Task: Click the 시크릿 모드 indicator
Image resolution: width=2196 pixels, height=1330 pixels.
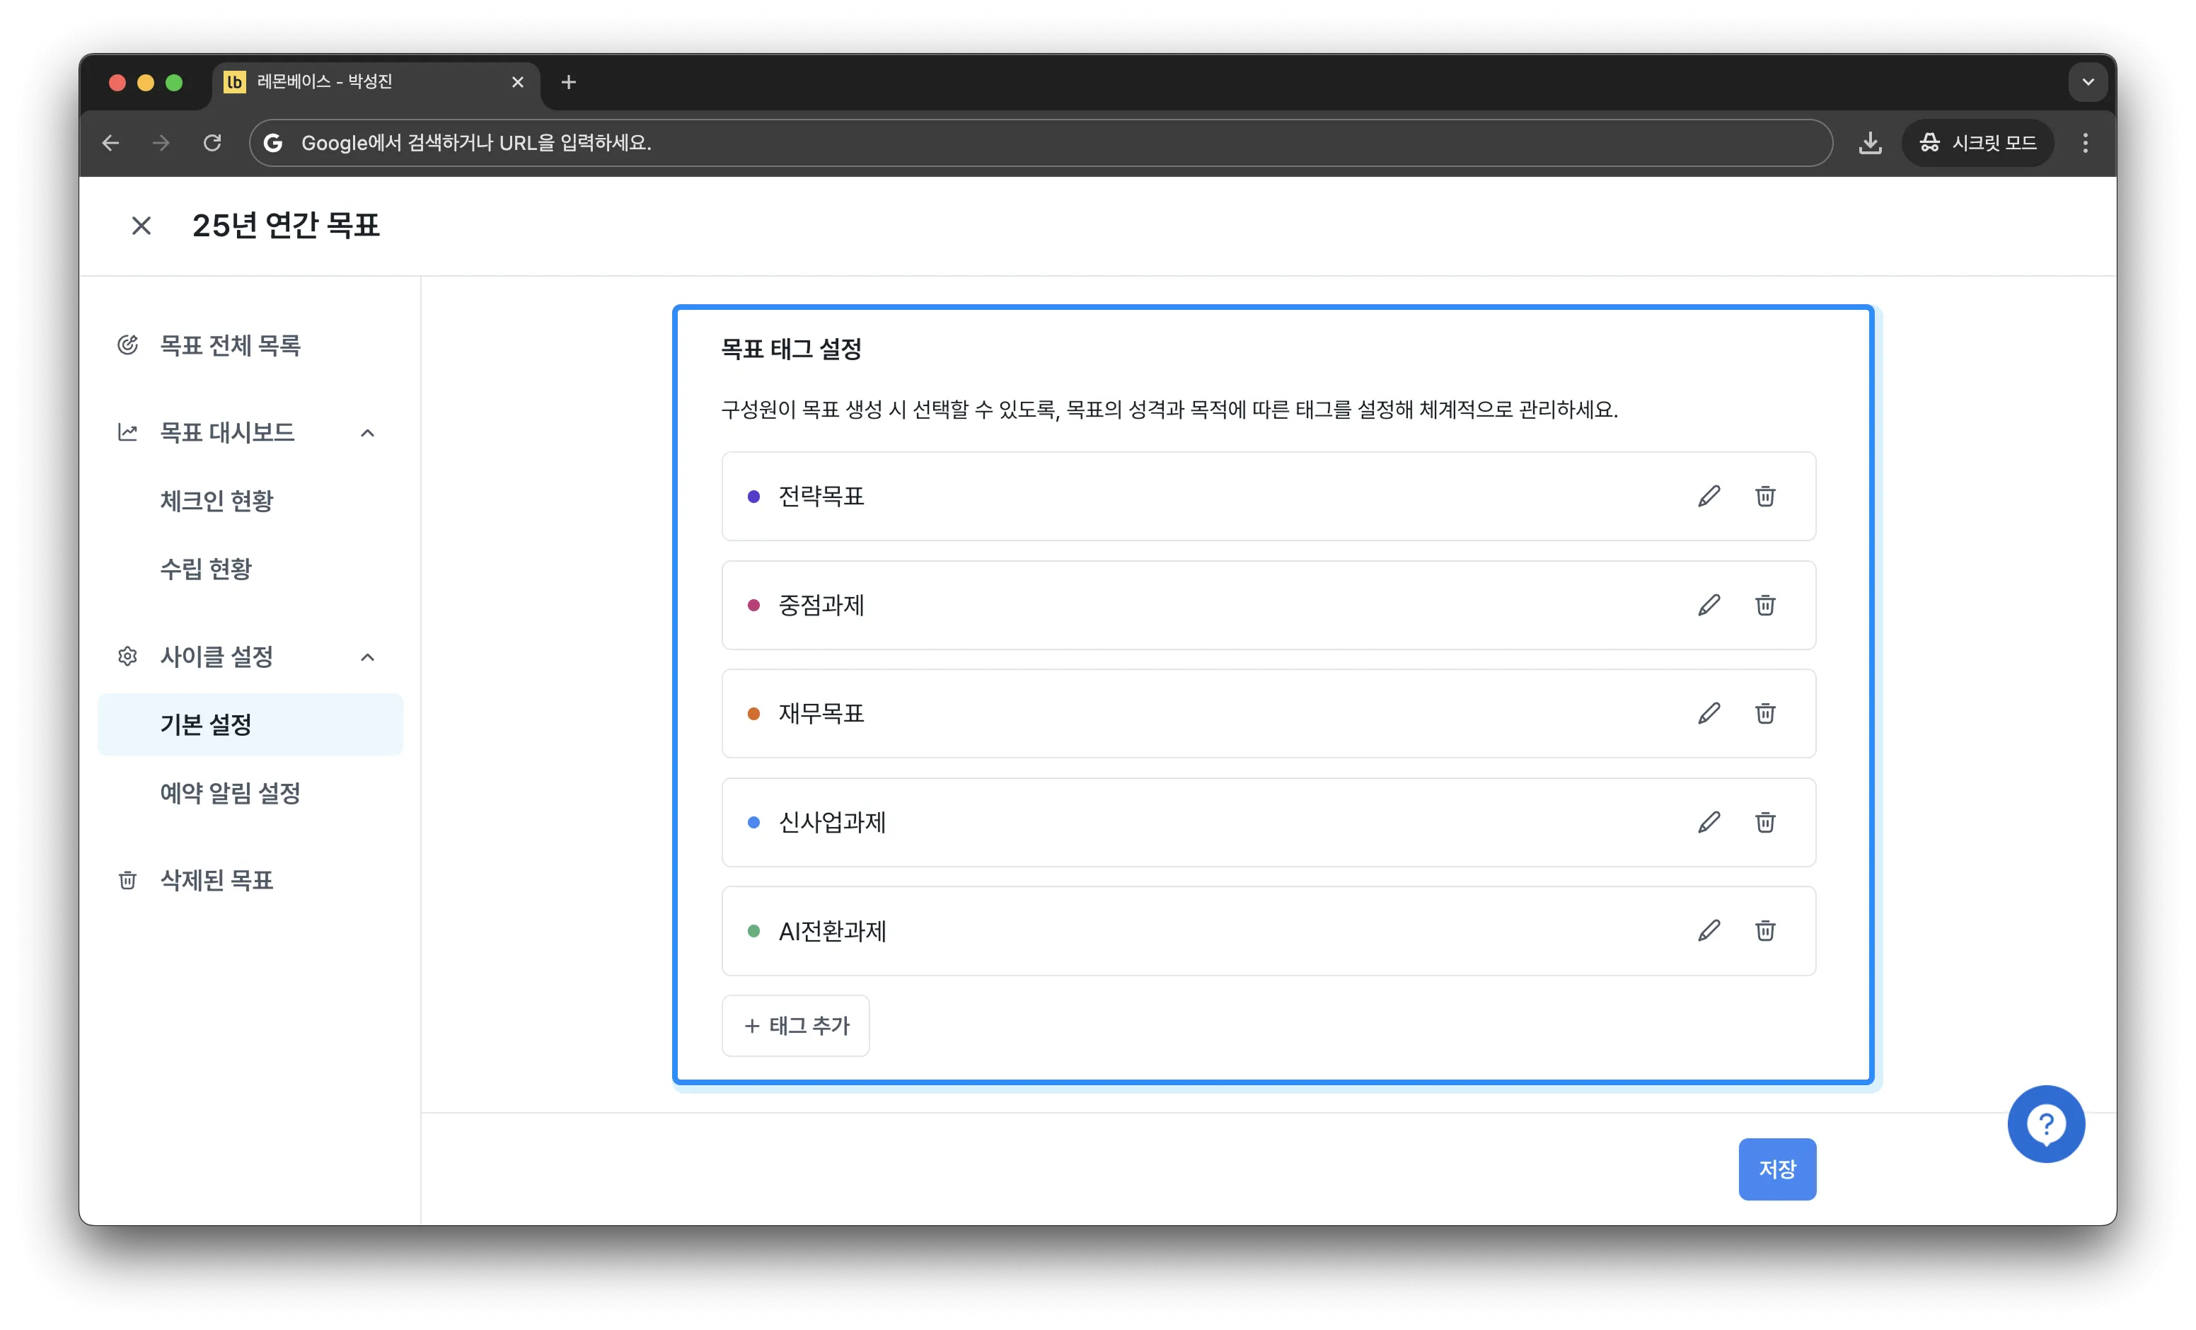Action: 1977,143
